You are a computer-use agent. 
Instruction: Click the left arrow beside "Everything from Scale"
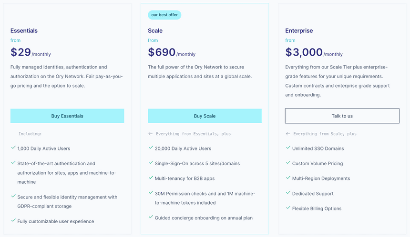288,134
